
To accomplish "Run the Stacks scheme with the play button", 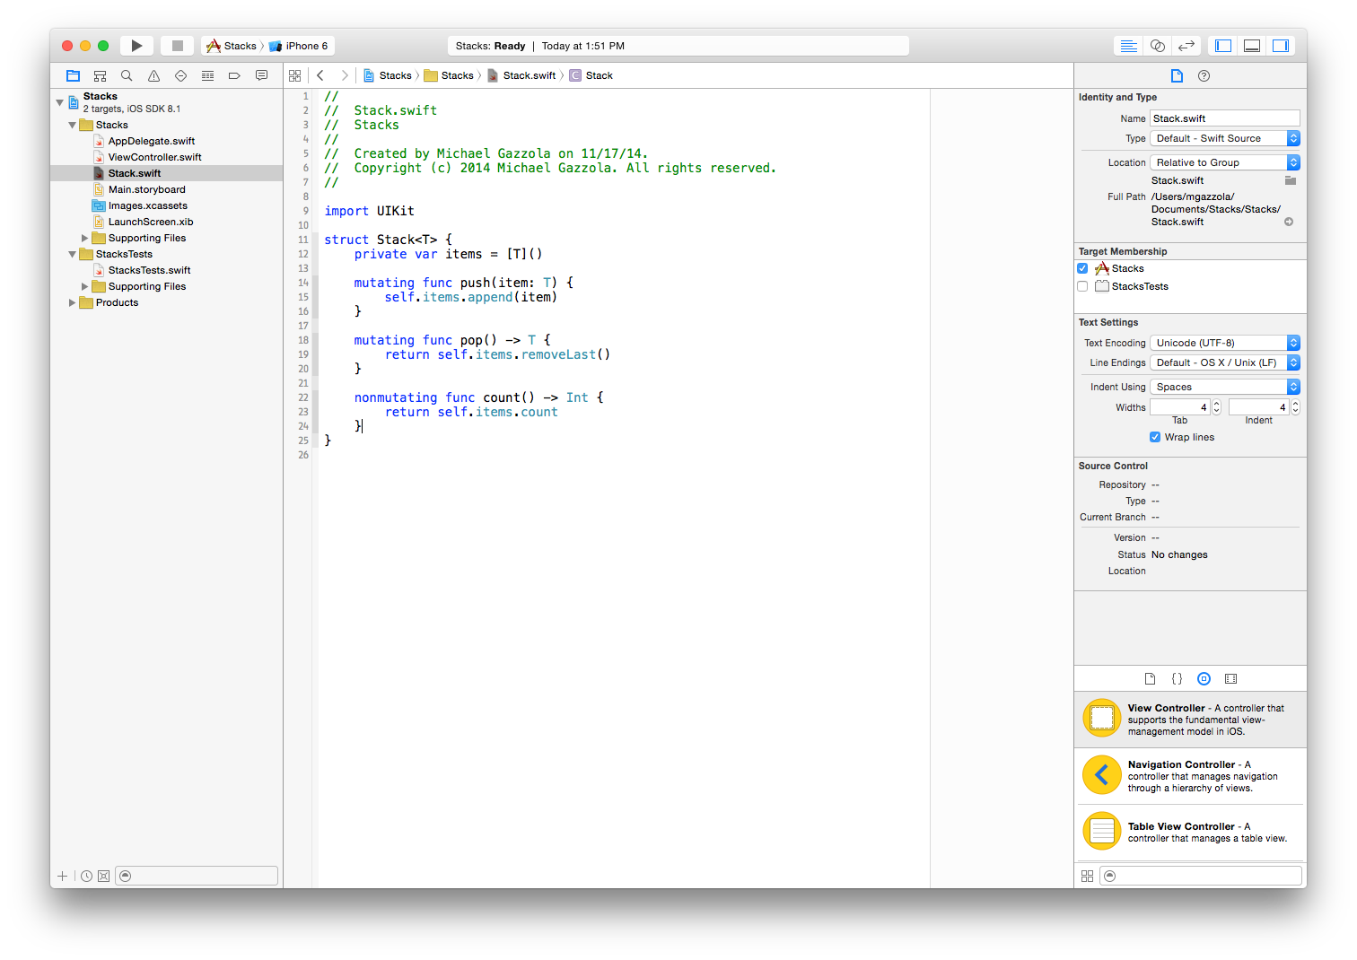I will tap(136, 46).
